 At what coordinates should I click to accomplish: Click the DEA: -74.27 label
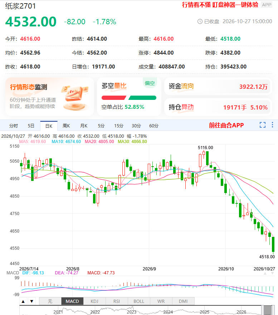(x=67, y=273)
